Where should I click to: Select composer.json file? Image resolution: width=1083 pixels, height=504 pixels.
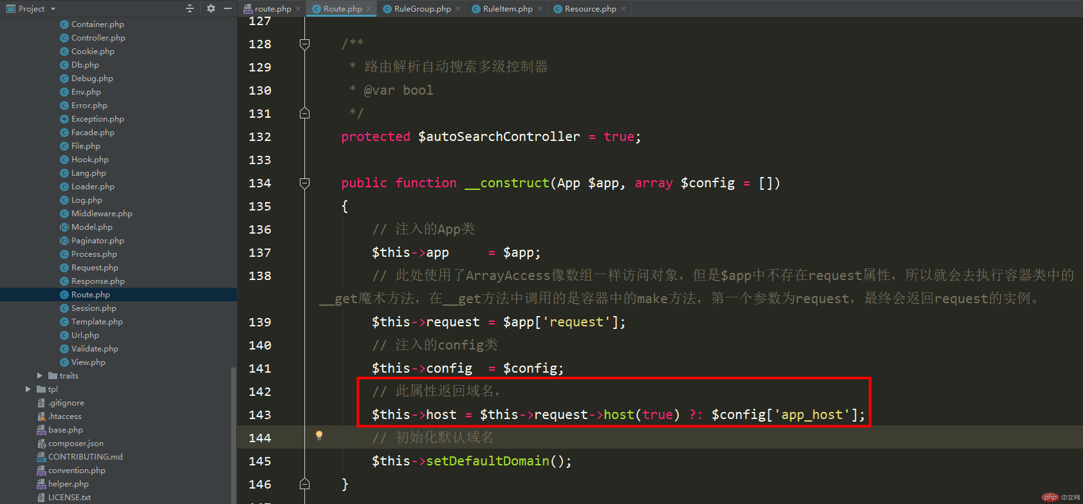pyautogui.click(x=75, y=443)
